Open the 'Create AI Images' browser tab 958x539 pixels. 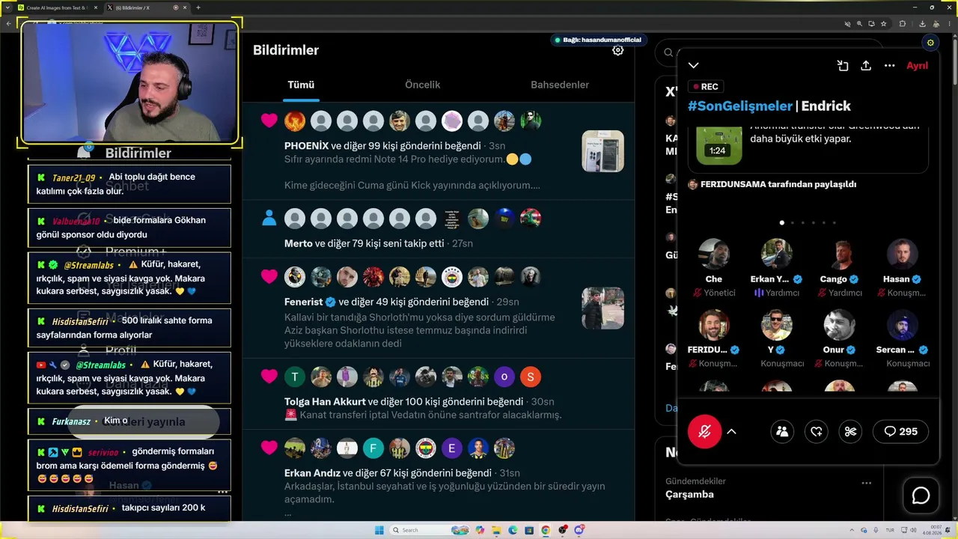[x=57, y=7]
